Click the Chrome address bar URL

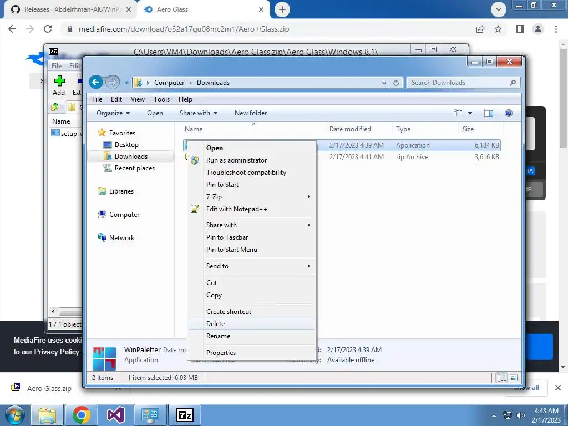[184, 29]
